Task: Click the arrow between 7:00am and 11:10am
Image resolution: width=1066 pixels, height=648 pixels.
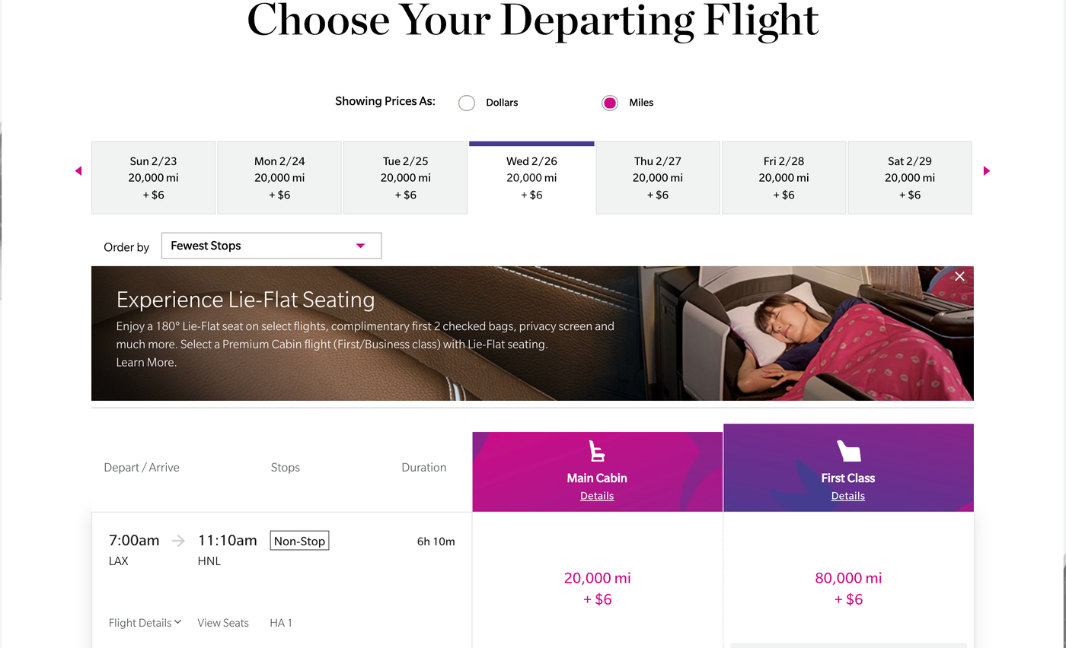Action: click(x=177, y=540)
